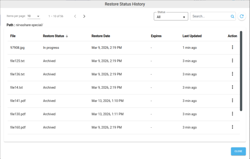Viewport: 250px width, 159px height.
Task: Open action menu for file125.txt
Action: (x=232, y=61)
